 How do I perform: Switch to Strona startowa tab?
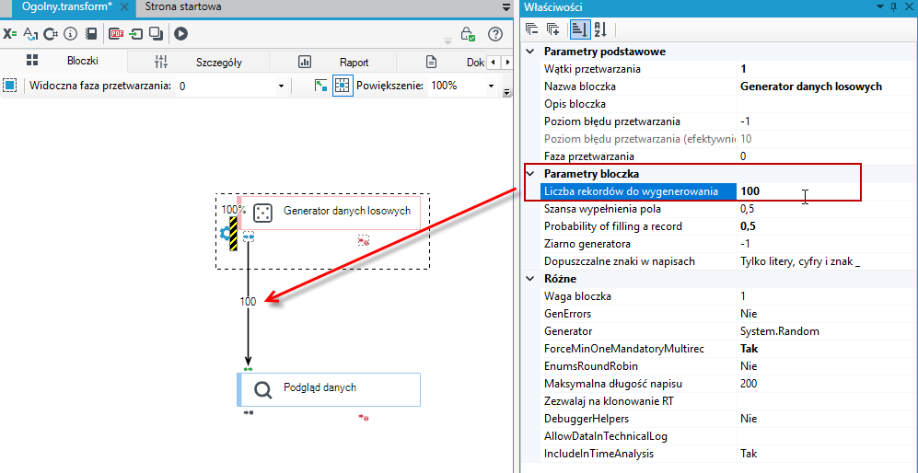(x=183, y=7)
